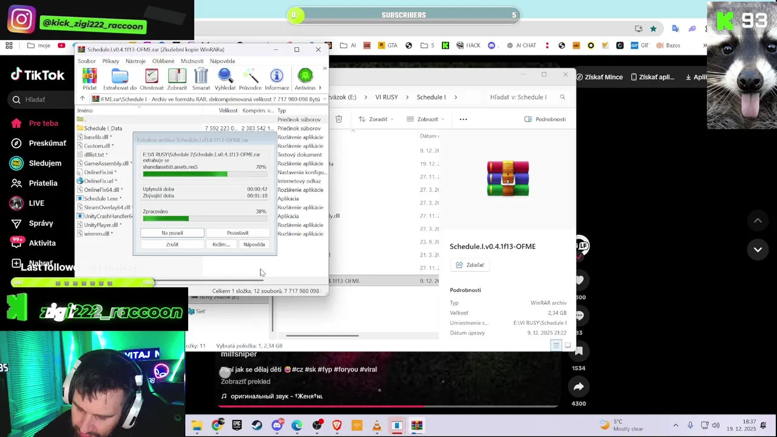Open the three-dots more options in Explorer
Image resolution: width=777 pixels, height=437 pixels.
[x=463, y=119]
